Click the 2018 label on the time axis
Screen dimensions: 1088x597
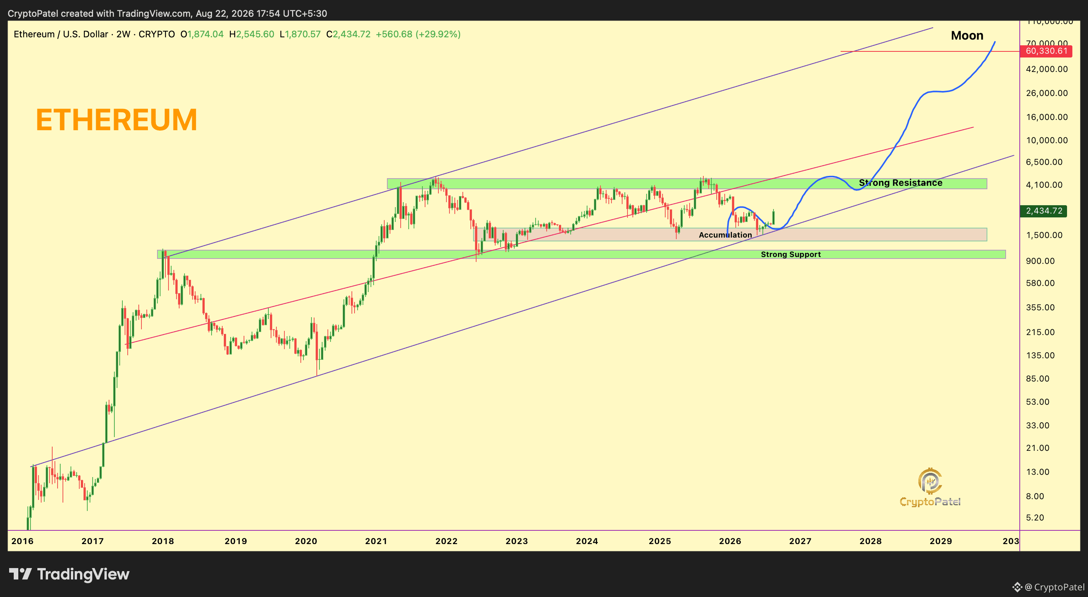(163, 541)
